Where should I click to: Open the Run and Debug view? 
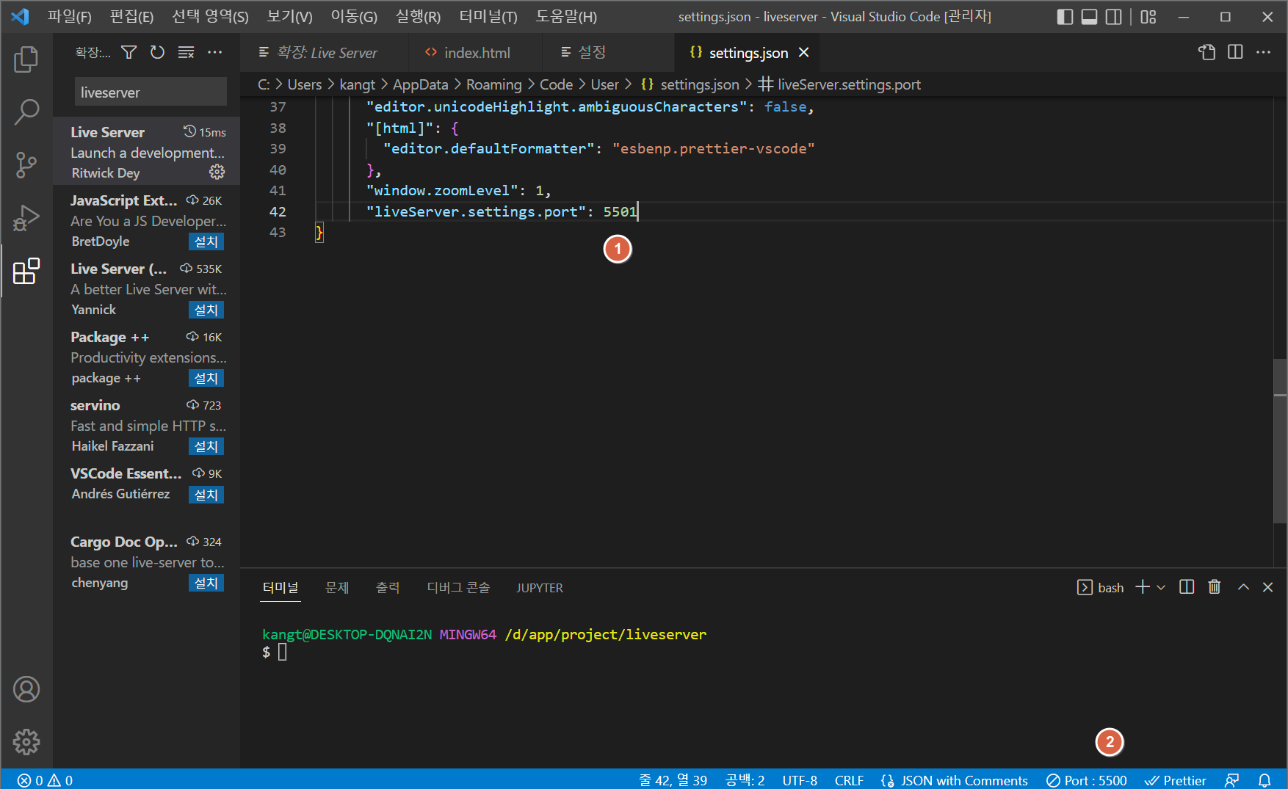(26, 218)
